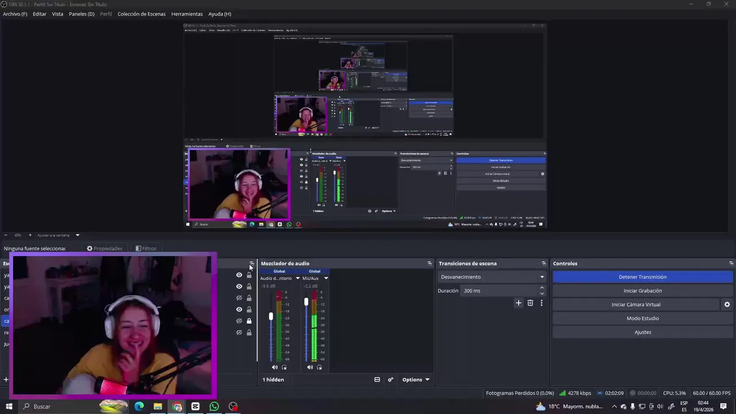736x414 pixels.
Task: Zoom in preview with plus icon
Action: tap(30, 235)
